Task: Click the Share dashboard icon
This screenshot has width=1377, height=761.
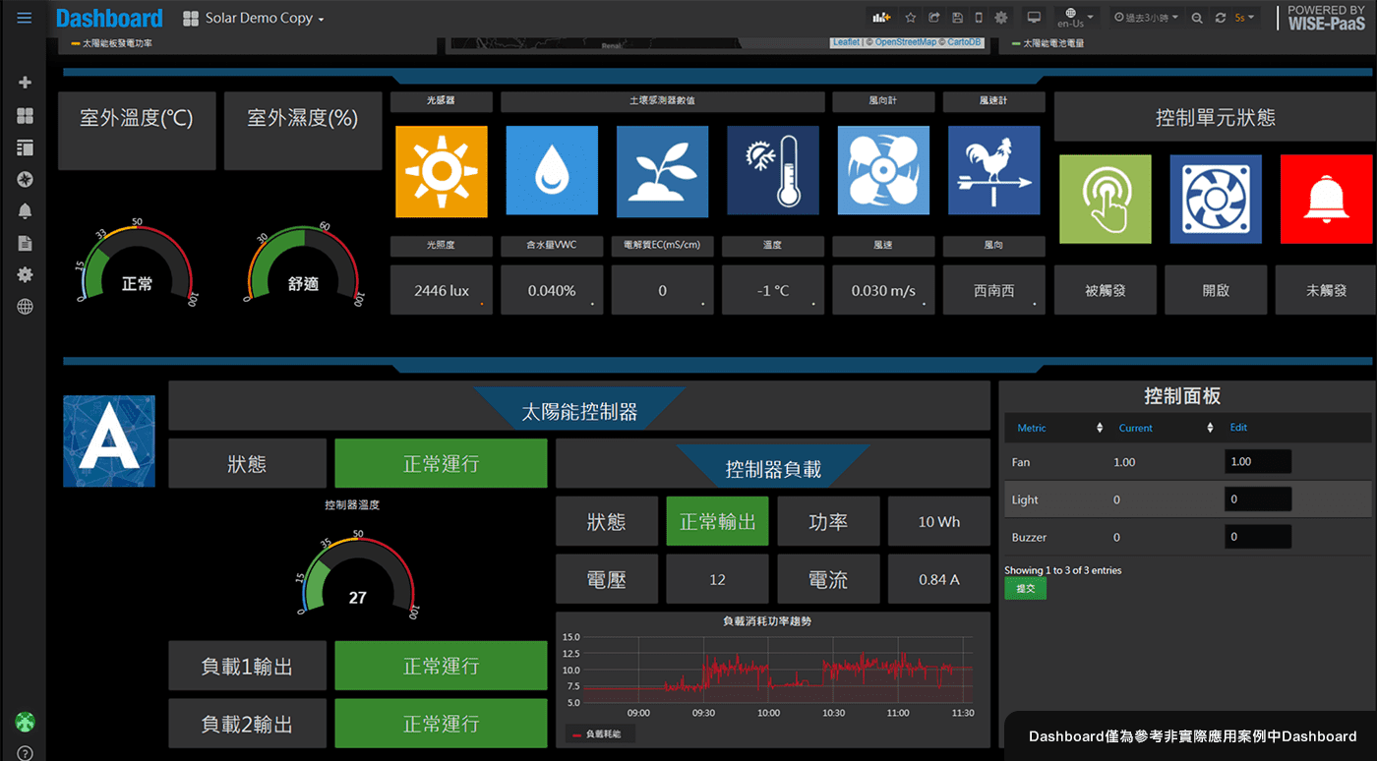Action: [x=933, y=18]
